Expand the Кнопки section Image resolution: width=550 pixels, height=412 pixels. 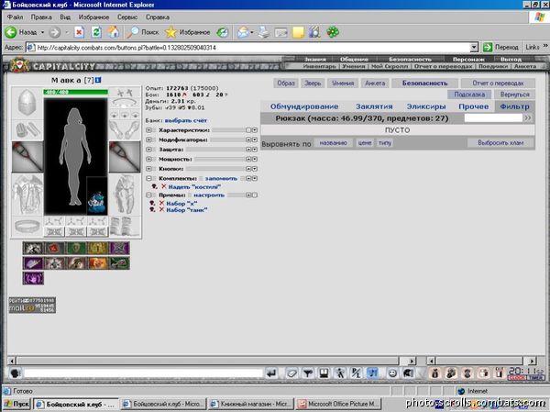click(148, 169)
